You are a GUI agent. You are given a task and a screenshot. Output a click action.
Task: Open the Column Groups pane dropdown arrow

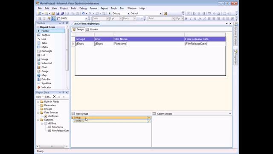[x=230, y=114]
